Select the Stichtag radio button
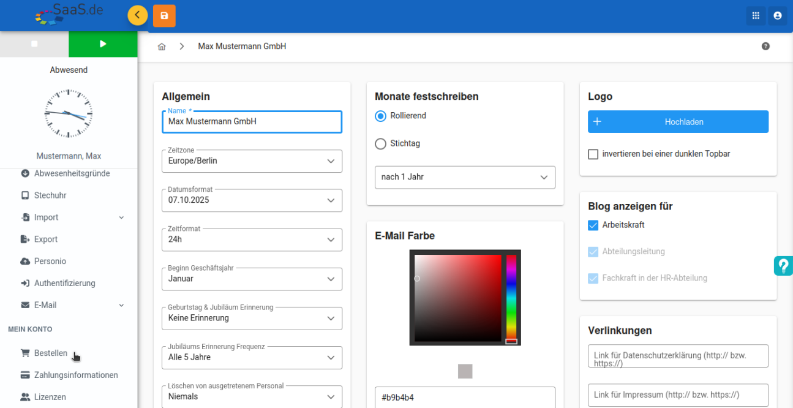Screen dimensions: 793x408 (381, 144)
